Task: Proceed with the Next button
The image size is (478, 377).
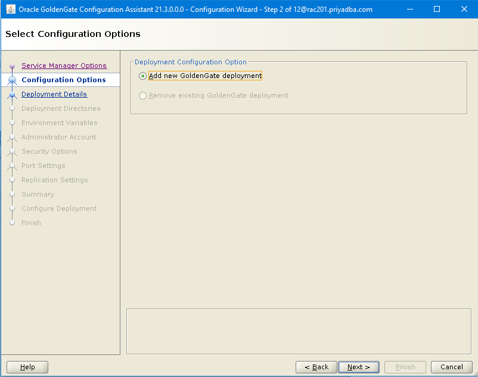Action: (359, 367)
